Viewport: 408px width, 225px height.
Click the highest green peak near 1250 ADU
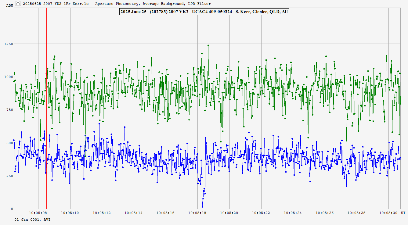208,45
